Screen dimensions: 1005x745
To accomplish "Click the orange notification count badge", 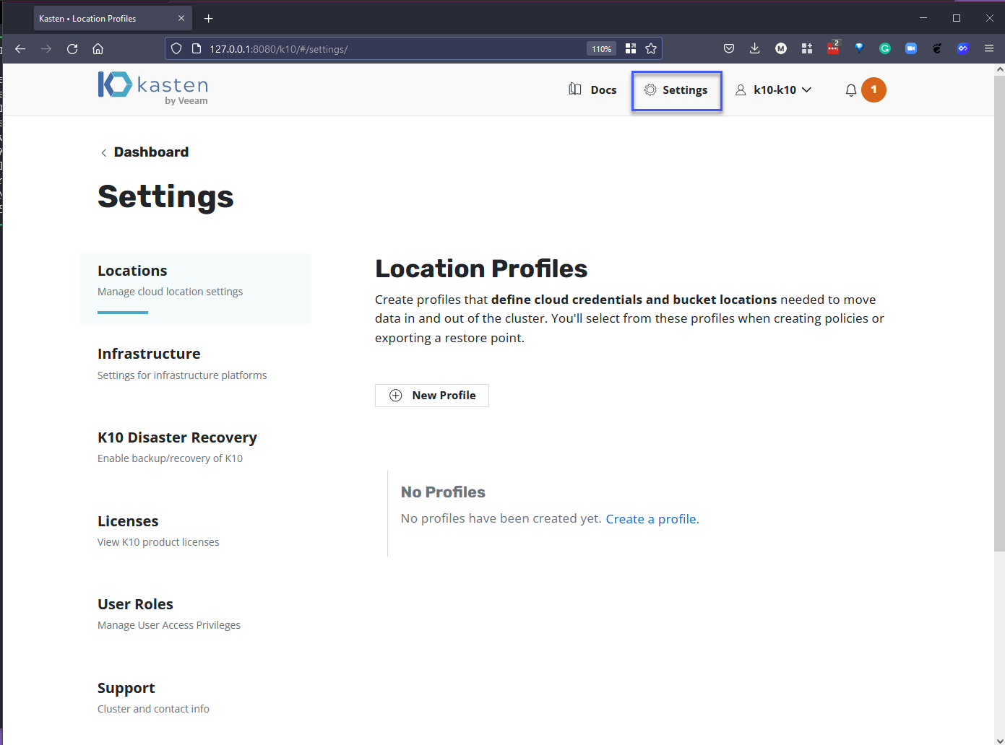I will pyautogui.click(x=874, y=90).
